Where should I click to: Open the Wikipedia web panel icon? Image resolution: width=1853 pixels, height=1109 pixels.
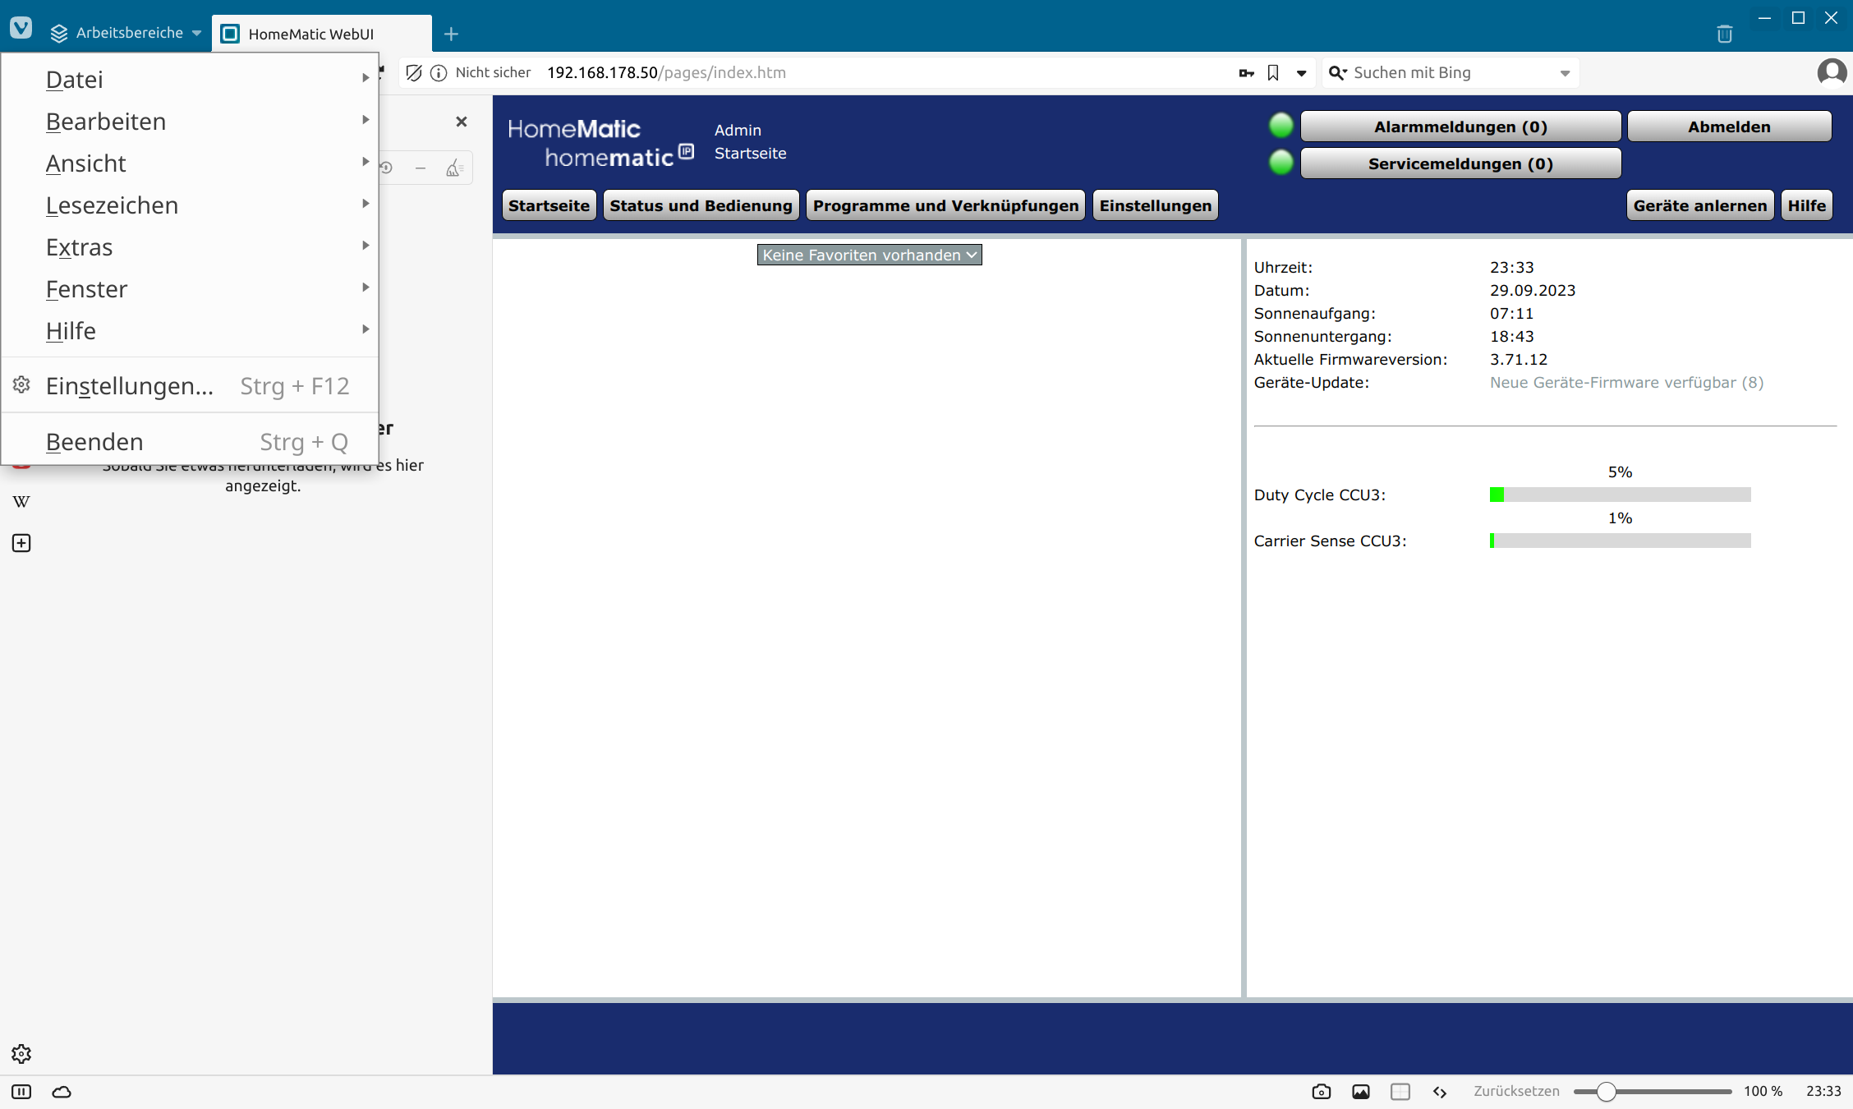[x=21, y=501]
